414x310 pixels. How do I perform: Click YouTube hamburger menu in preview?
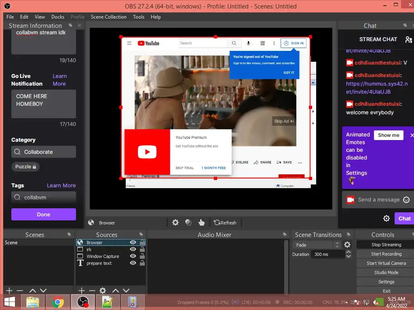129,43
